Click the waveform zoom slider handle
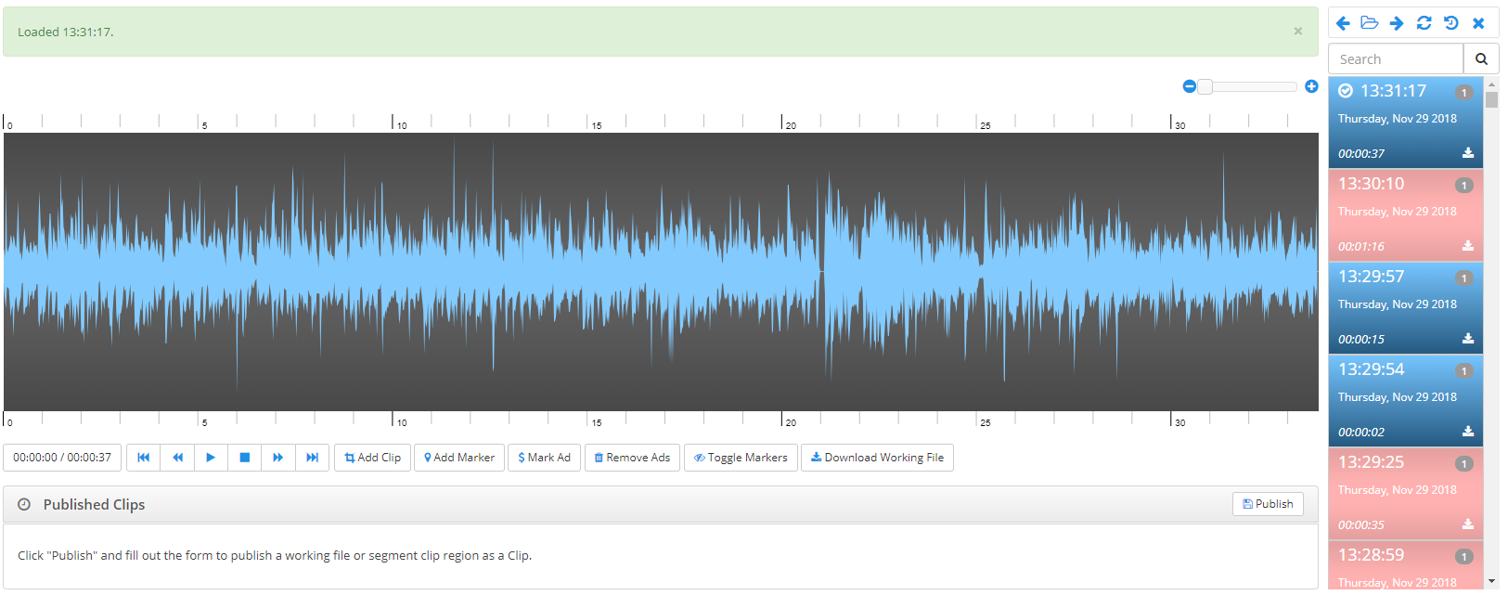 (x=1205, y=86)
